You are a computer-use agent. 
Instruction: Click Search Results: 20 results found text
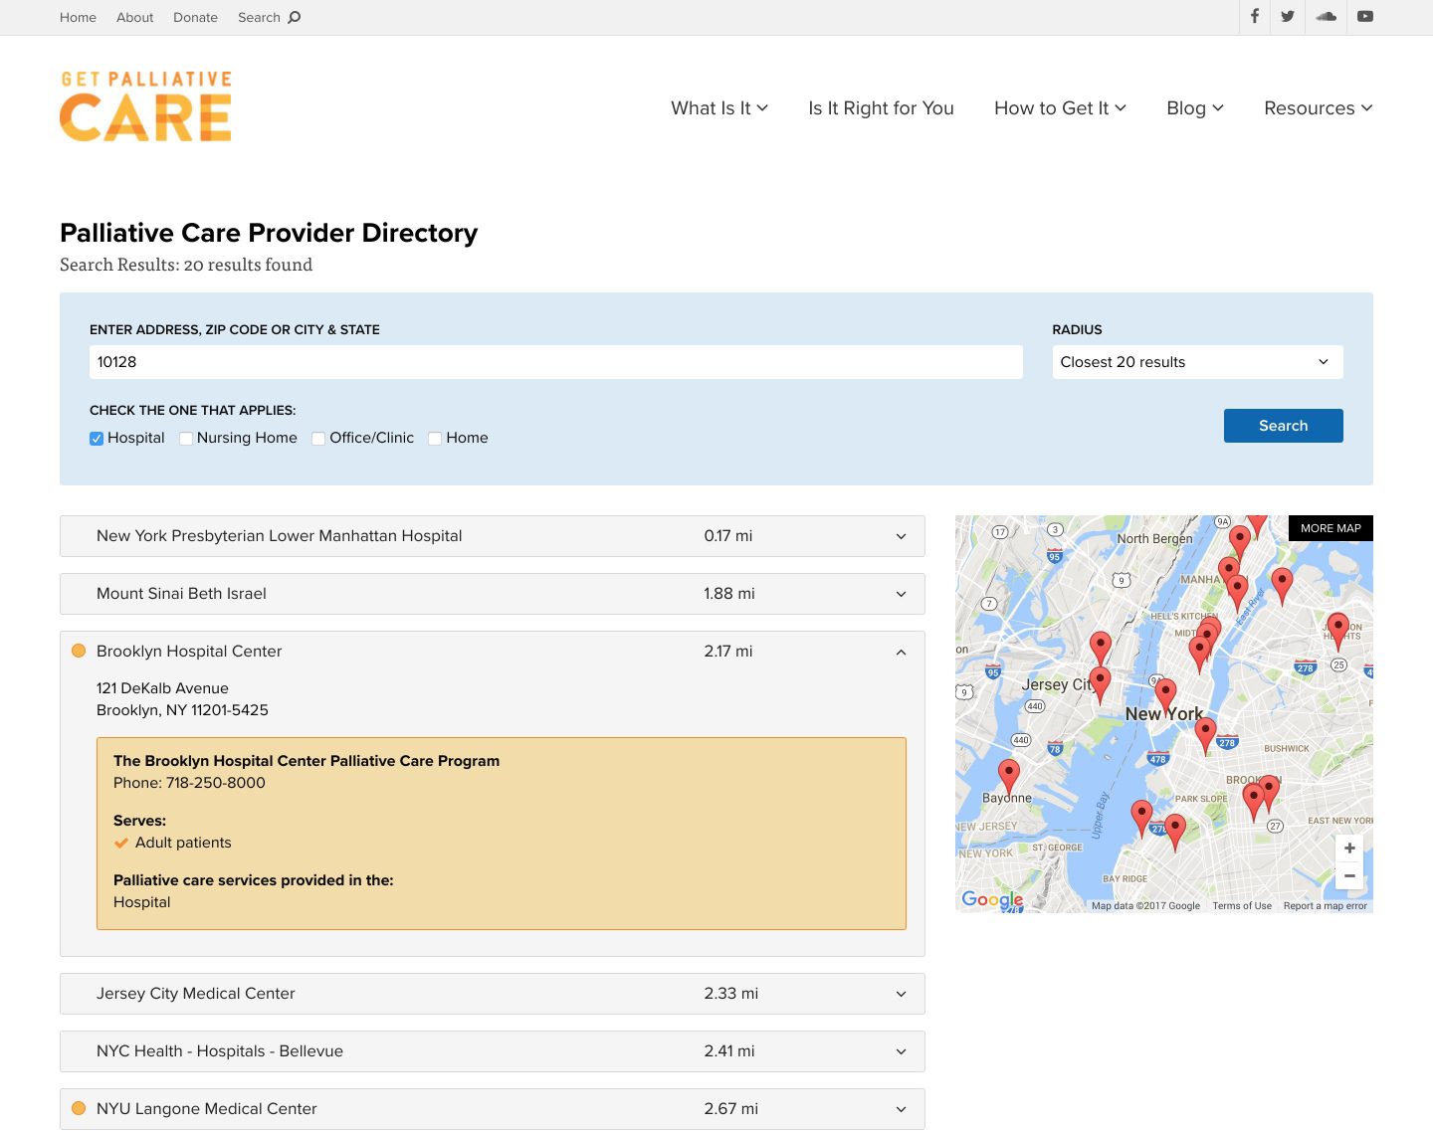coord(186,265)
